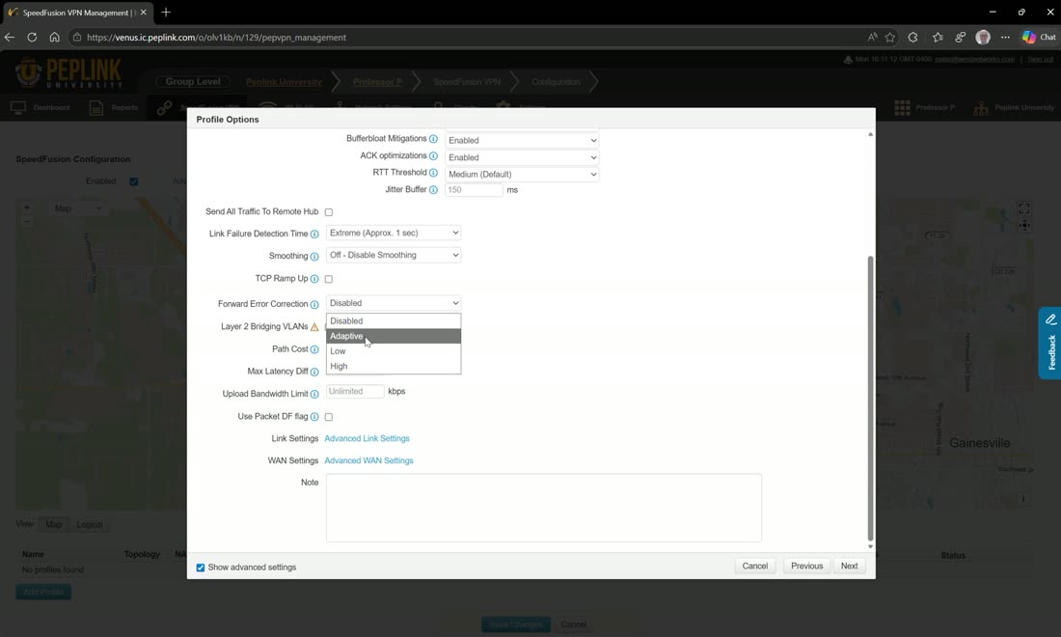
Task: Click browser refresh icon
Action: tap(32, 38)
